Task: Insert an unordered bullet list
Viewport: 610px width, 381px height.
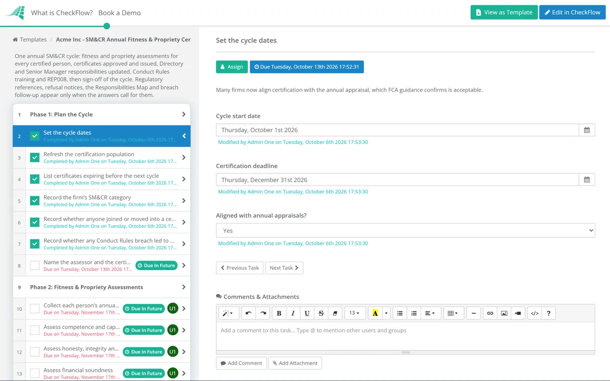Action: (x=400, y=313)
